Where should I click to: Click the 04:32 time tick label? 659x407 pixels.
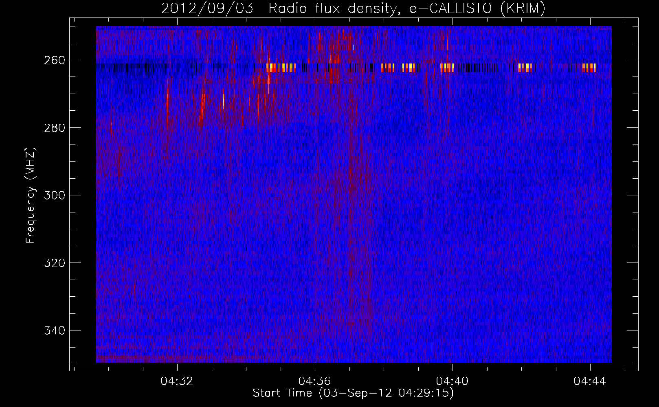177,381
